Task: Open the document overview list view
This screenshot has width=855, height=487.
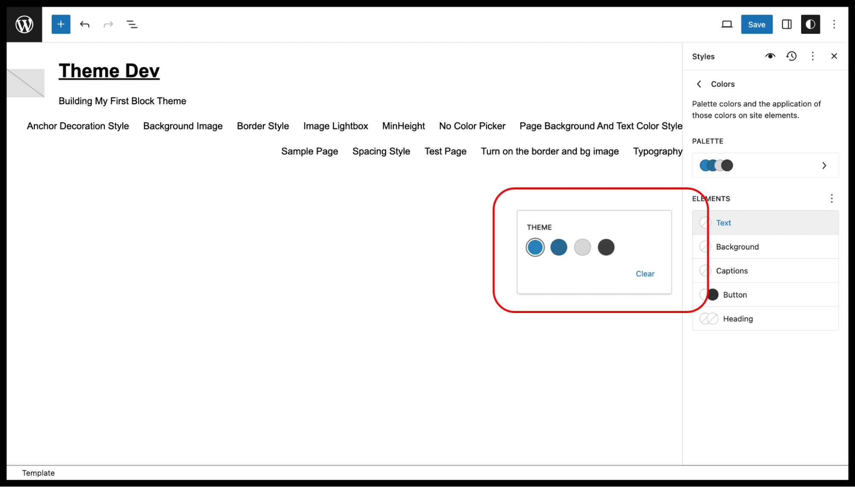Action: coord(132,24)
